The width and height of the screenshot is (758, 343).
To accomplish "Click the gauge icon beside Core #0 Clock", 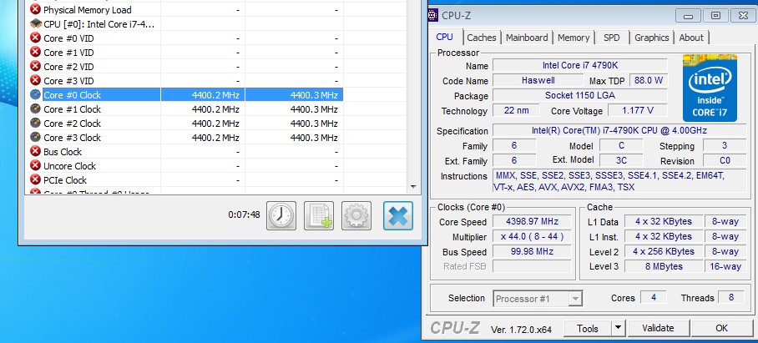I will (x=35, y=94).
